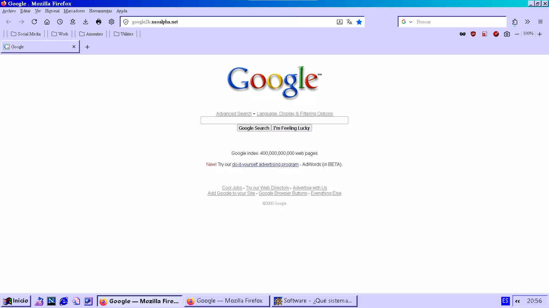Image resolution: width=549 pixels, height=308 pixels.
Task: Launch Internet Explorer quick launch icon
Action: click(64, 301)
